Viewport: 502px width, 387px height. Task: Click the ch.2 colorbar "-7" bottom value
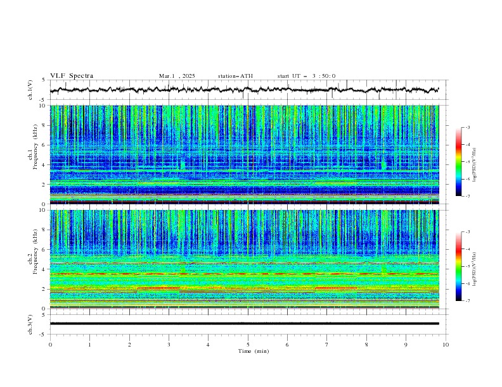point(467,300)
